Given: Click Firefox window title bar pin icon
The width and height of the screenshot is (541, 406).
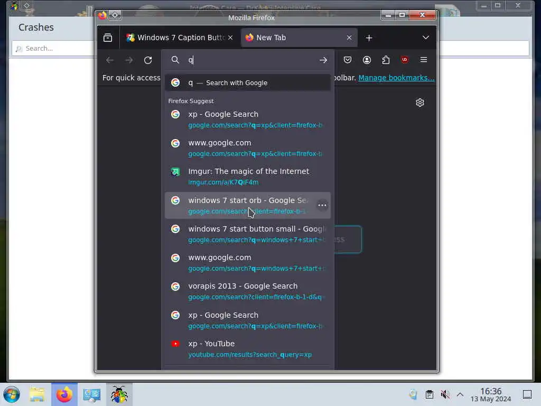Looking at the screenshot, I should tap(115, 15).
